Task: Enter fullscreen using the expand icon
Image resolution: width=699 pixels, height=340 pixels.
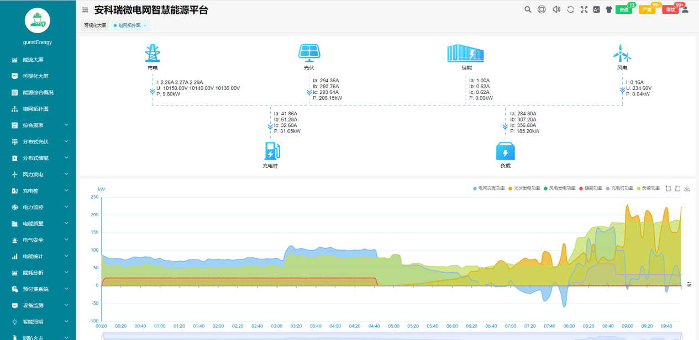Action: pyautogui.click(x=584, y=9)
